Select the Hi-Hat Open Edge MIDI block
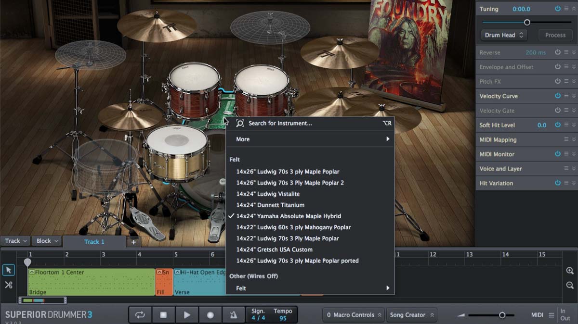This screenshot has width=578, height=324. [200, 282]
